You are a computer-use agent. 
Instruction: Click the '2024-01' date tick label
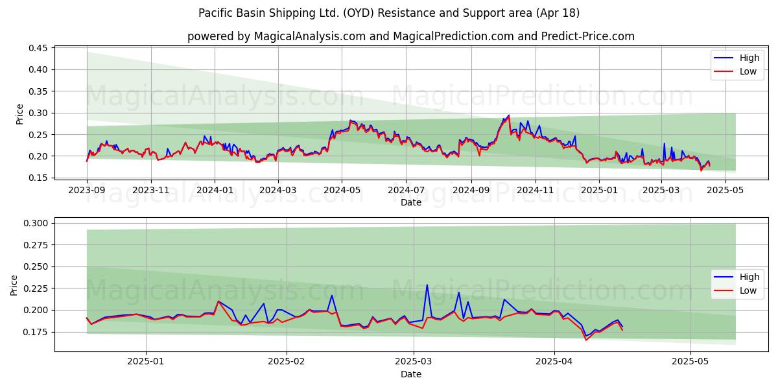pos(215,191)
